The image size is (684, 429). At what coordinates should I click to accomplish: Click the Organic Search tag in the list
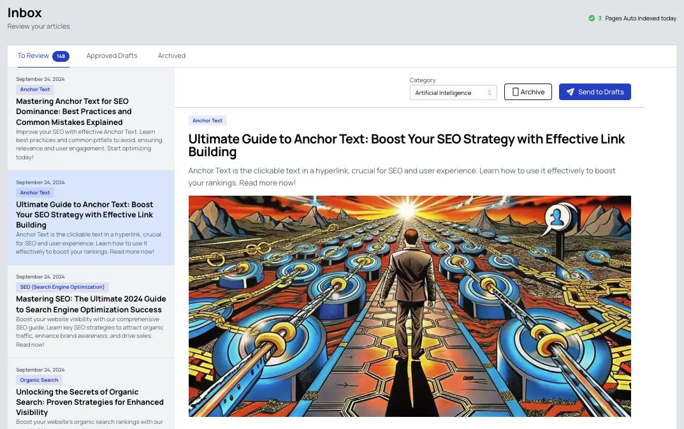pos(40,380)
